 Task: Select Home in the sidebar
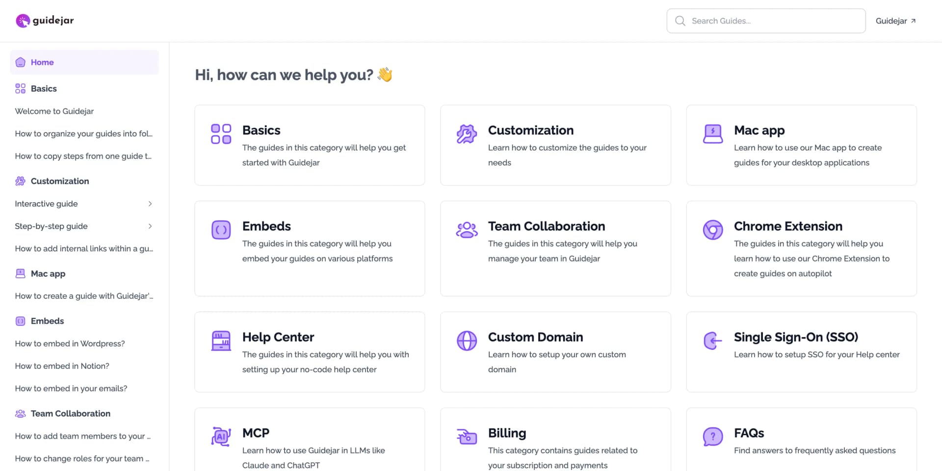(x=42, y=62)
